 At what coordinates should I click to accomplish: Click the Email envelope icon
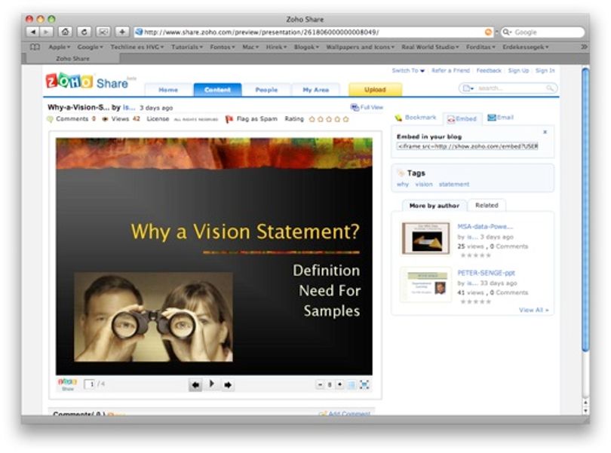[491, 118]
